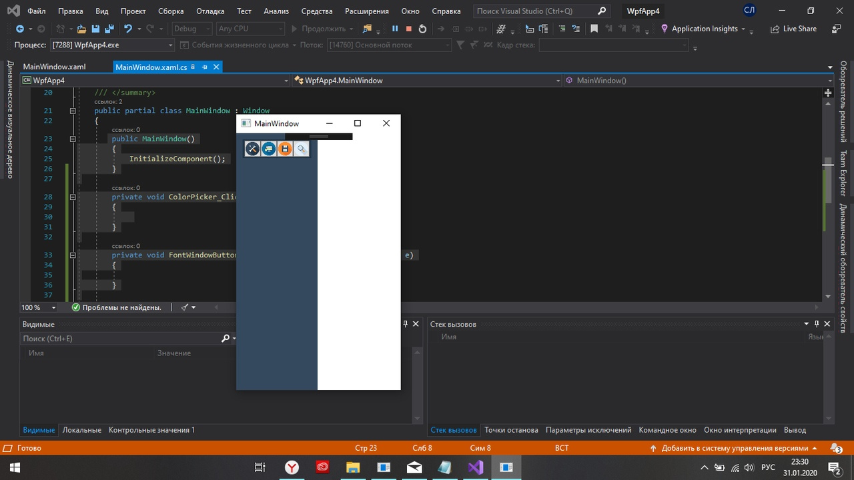
Task: Open the 100 % zoom dropdown
Action: click(40, 307)
